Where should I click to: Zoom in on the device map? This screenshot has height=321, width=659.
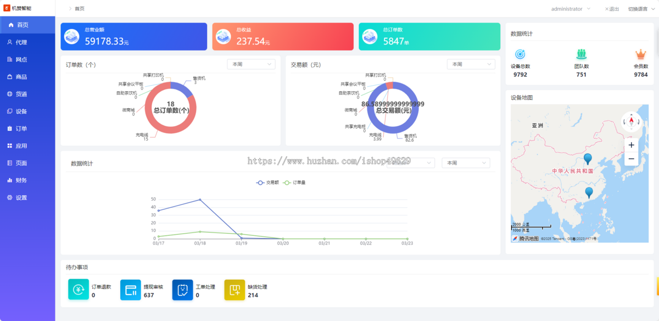(x=632, y=145)
